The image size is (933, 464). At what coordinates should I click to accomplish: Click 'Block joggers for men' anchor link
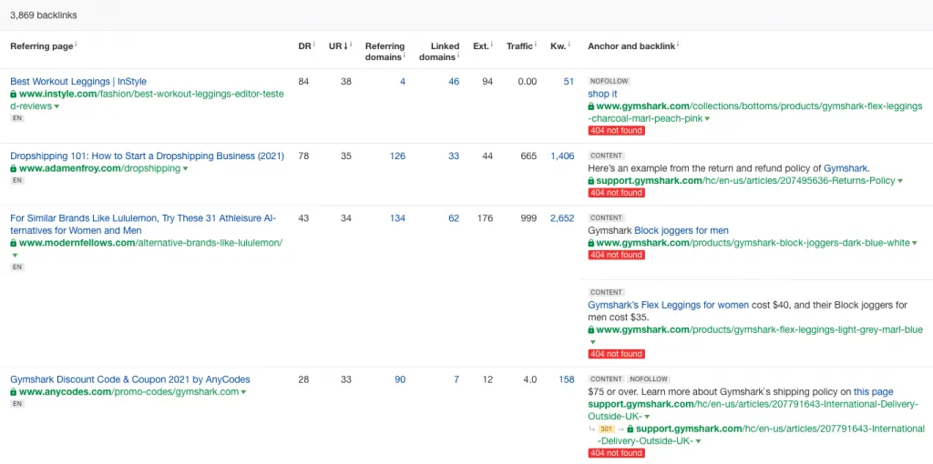[x=682, y=230]
